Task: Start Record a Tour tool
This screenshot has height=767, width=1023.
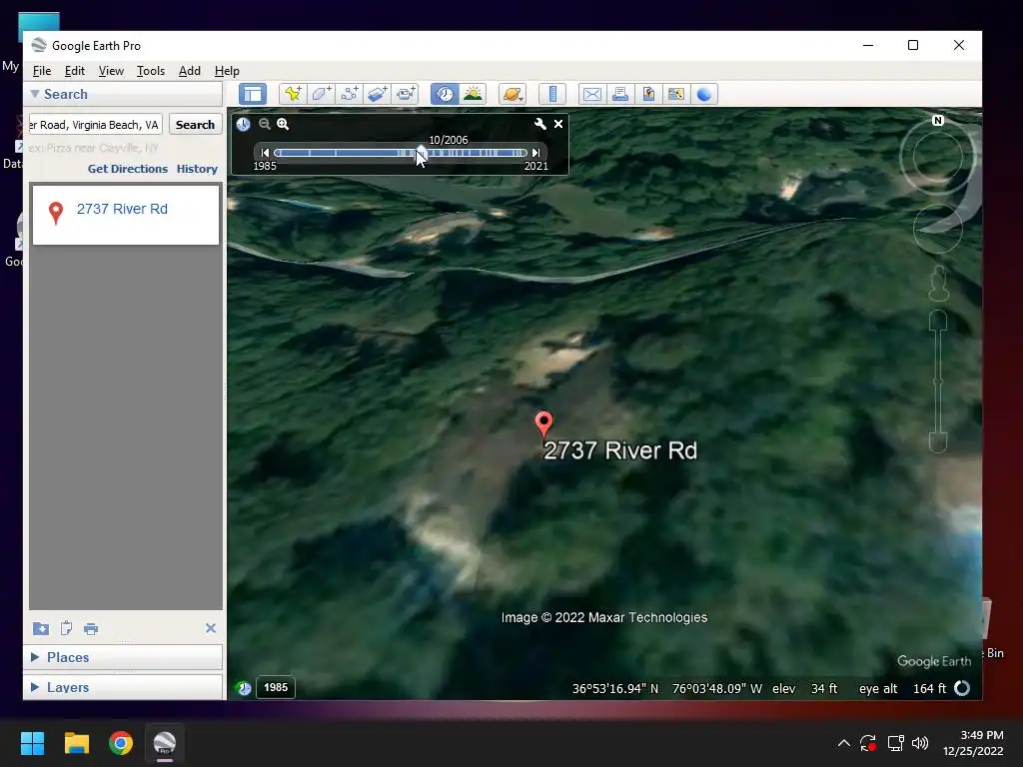Action: pyautogui.click(x=406, y=94)
